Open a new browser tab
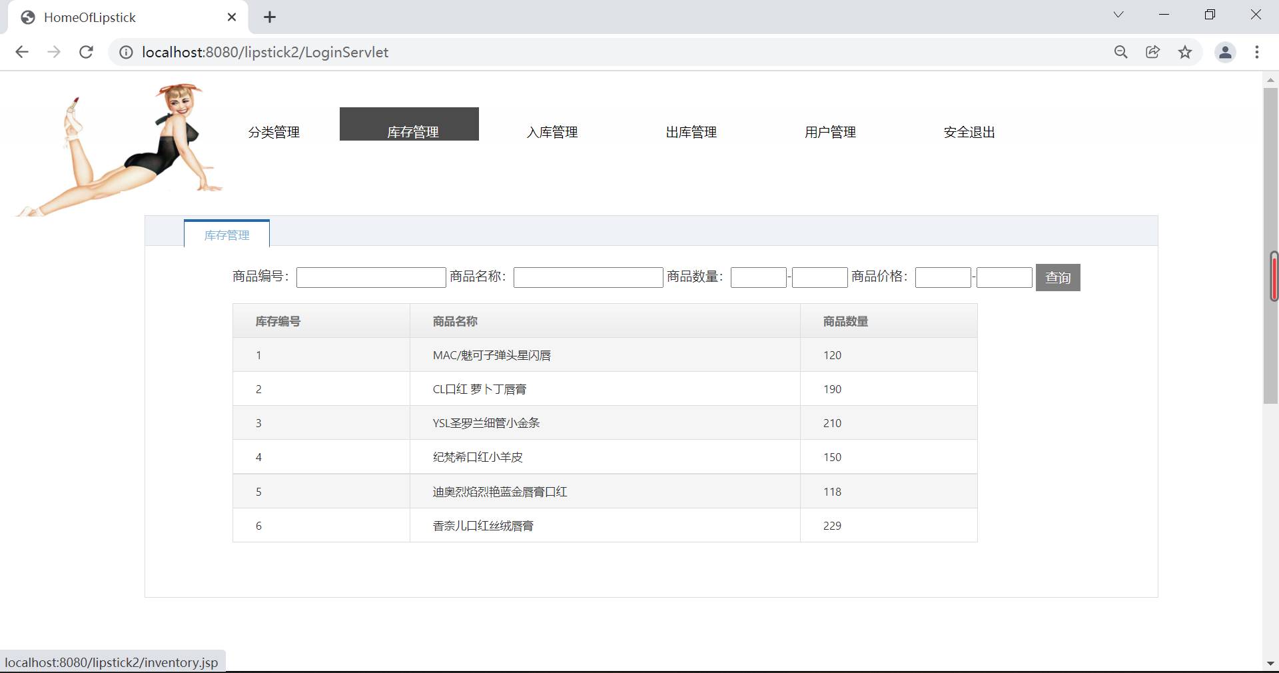The width and height of the screenshot is (1279, 673). tap(270, 17)
